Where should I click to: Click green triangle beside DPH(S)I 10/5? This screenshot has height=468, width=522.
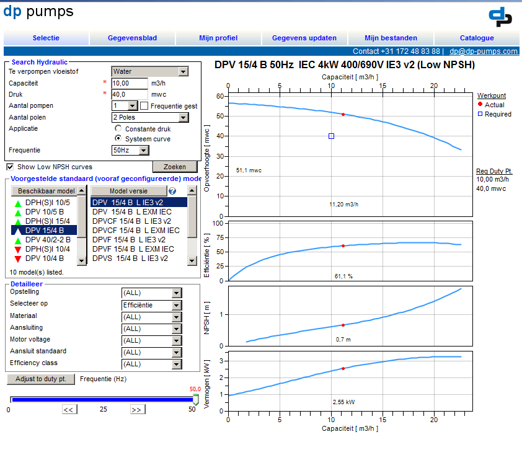coord(18,203)
